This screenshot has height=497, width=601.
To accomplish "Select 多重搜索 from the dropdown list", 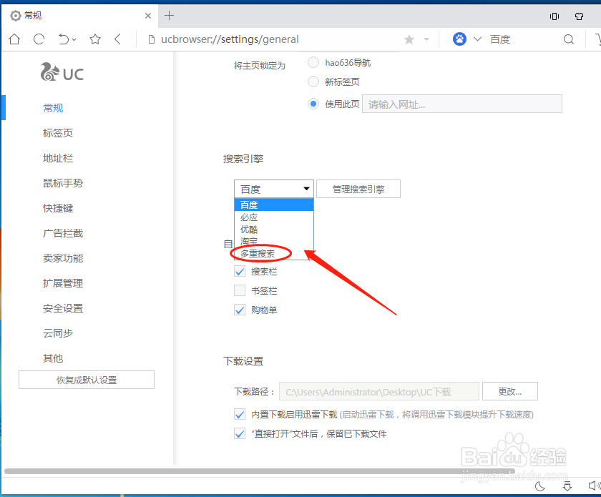I will click(258, 253).
